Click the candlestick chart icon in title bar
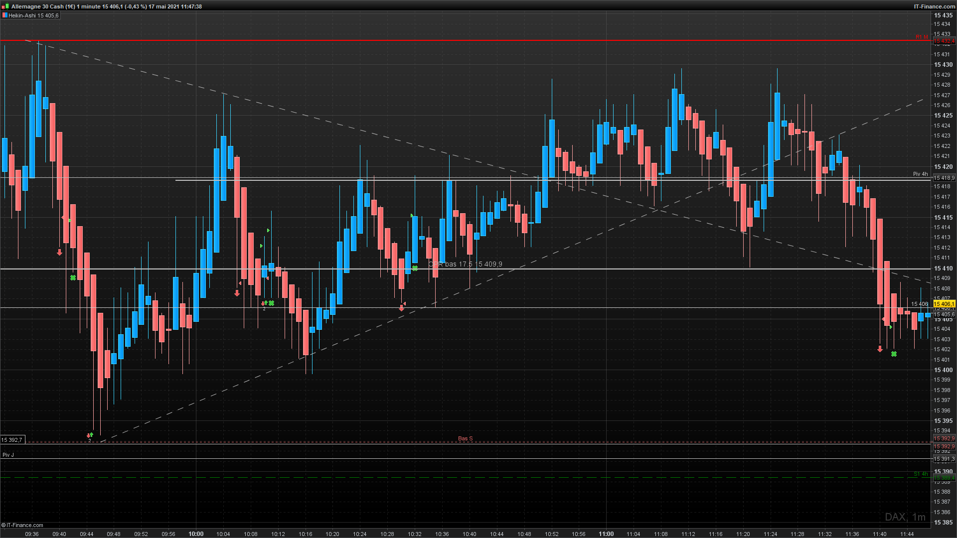Viewport: 957px width, 538px height. click(x=4, y=6)
